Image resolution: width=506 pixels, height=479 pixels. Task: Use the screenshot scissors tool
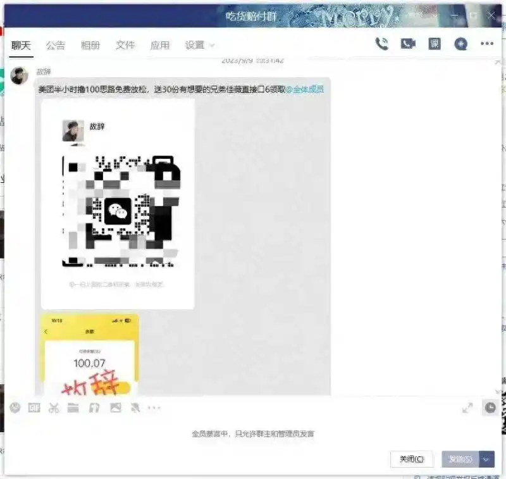[x=54, y=408]
